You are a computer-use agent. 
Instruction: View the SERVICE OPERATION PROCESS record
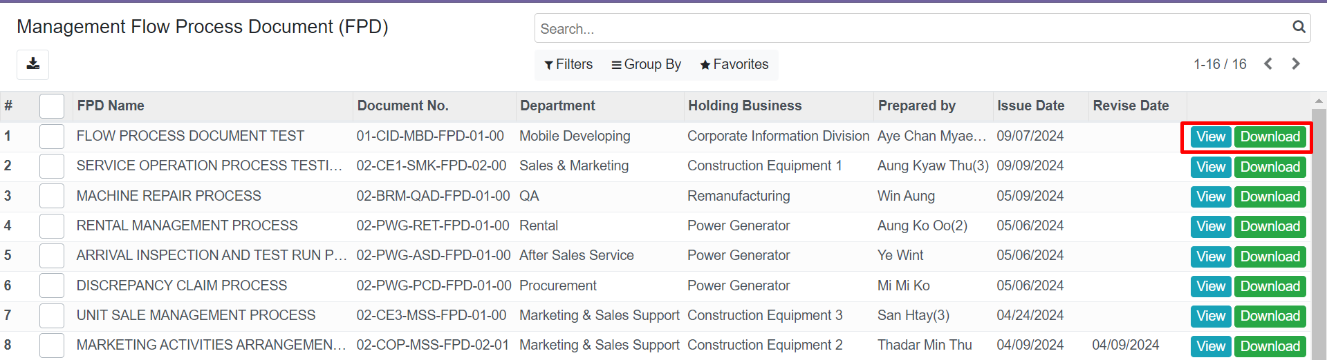tap(1211, 167)
